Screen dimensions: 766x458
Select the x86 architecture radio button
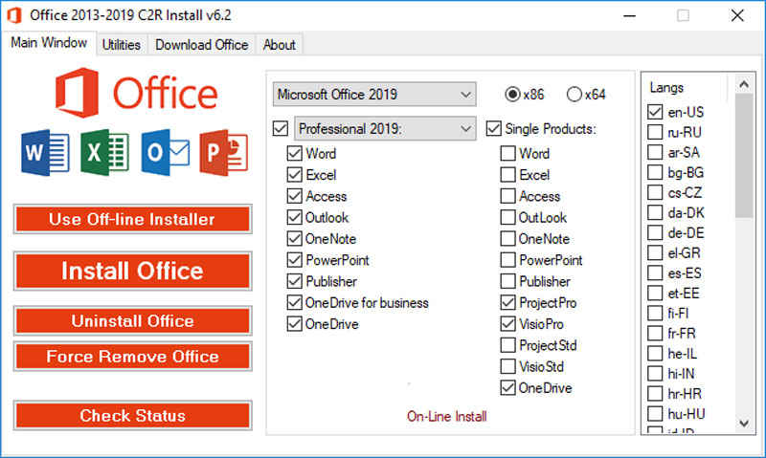click(512, 94)
